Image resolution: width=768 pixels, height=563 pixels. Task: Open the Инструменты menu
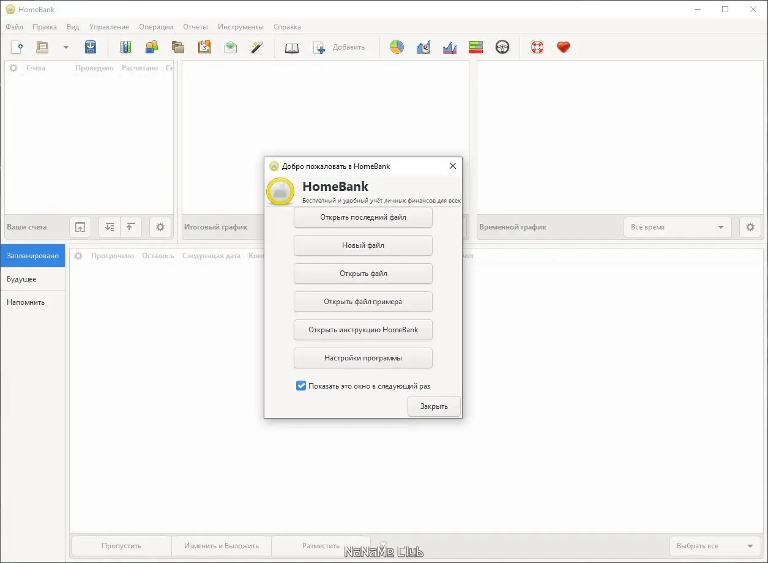(x=240, y=27)
